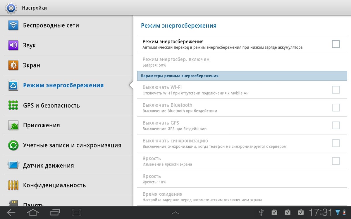351x219 pixels.
Task: Toggle the Выключать Wi-Fi checkbox
Action: tap(336, 90)
